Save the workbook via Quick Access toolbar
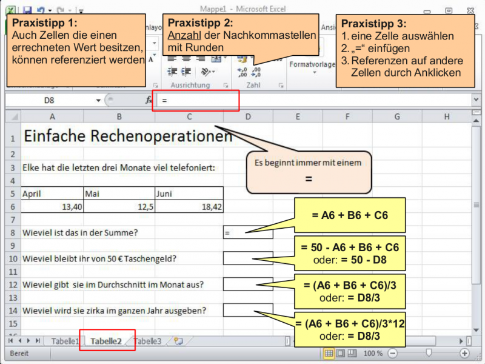This screenshot has width=485, height=364. [28, 10]
